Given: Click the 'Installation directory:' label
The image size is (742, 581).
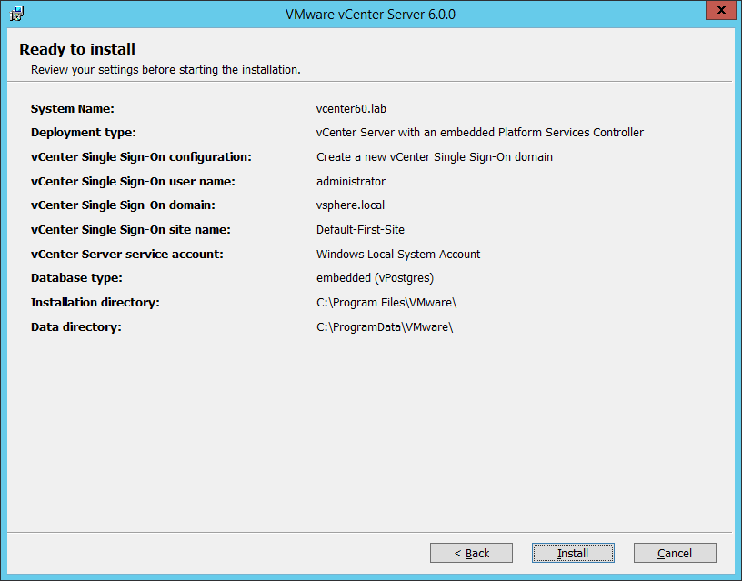Looking at the screenshot, I should [x=95, y=303].
